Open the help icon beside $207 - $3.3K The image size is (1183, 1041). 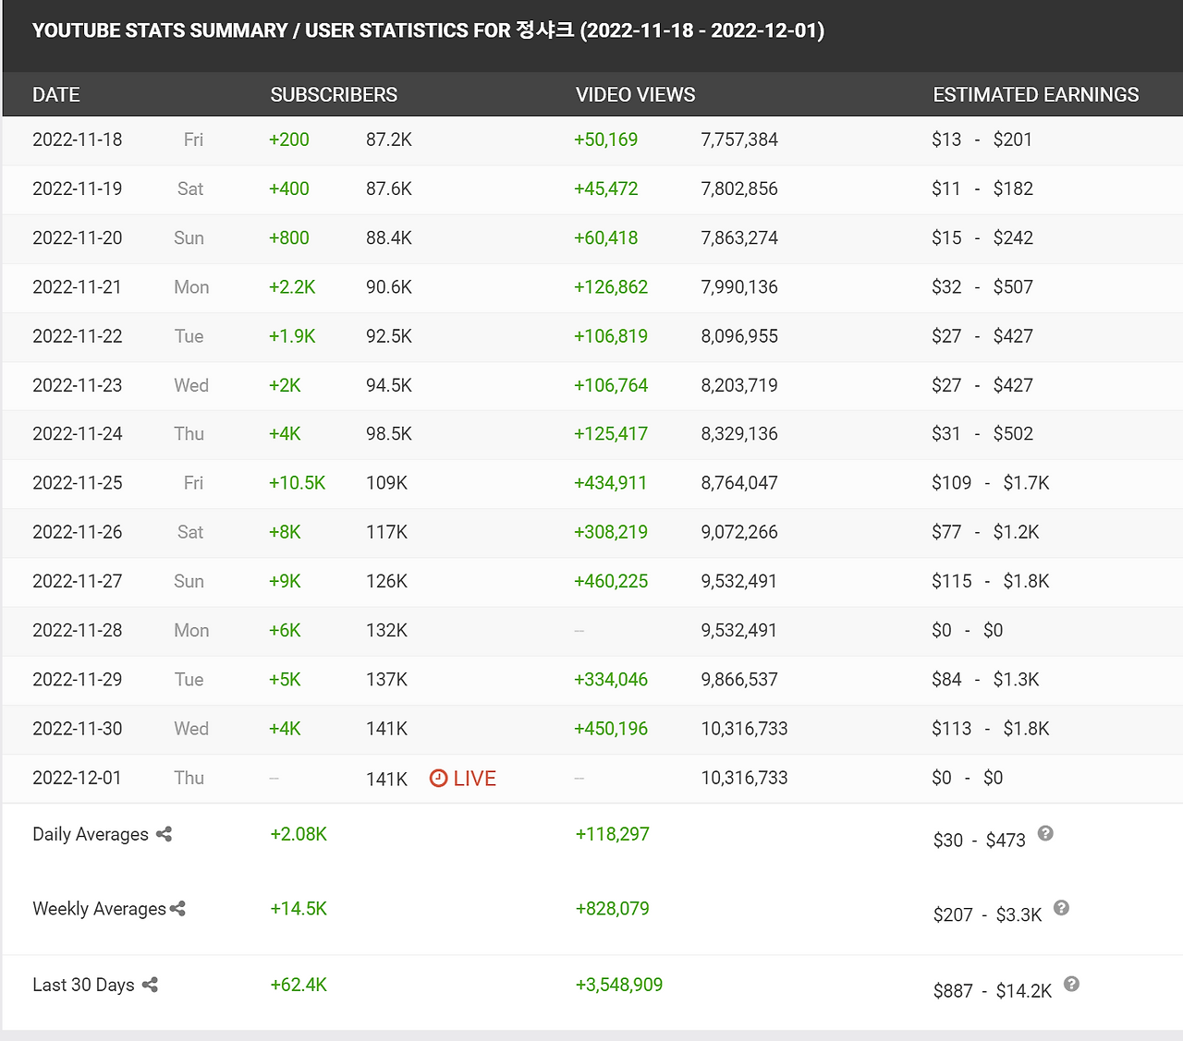(1062, 908)
